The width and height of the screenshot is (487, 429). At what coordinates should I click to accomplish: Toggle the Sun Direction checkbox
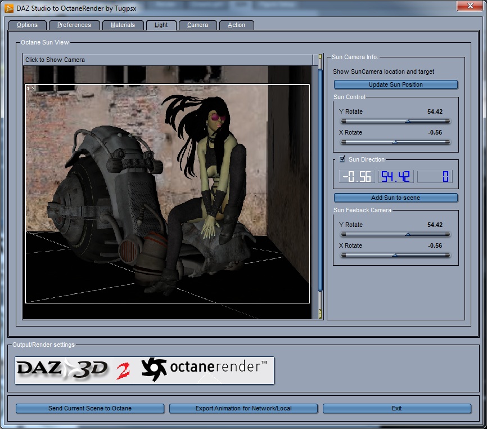click(342, 159)
